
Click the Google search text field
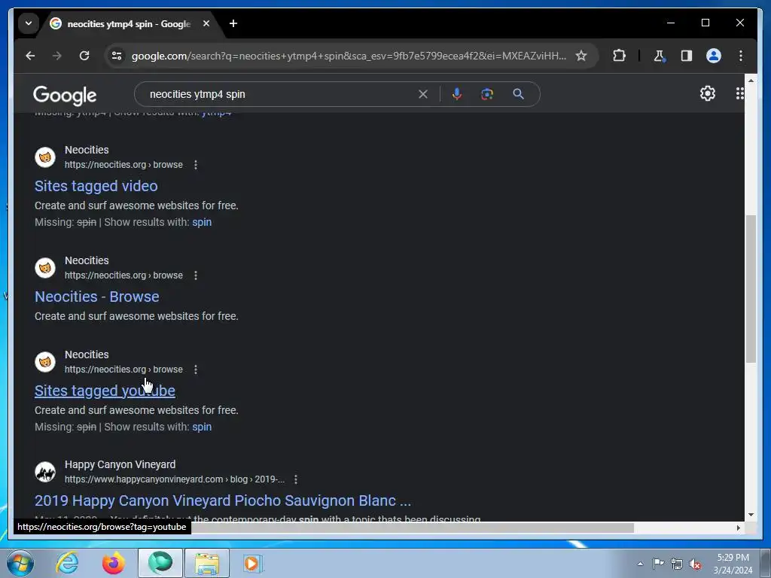coord(280,94)
